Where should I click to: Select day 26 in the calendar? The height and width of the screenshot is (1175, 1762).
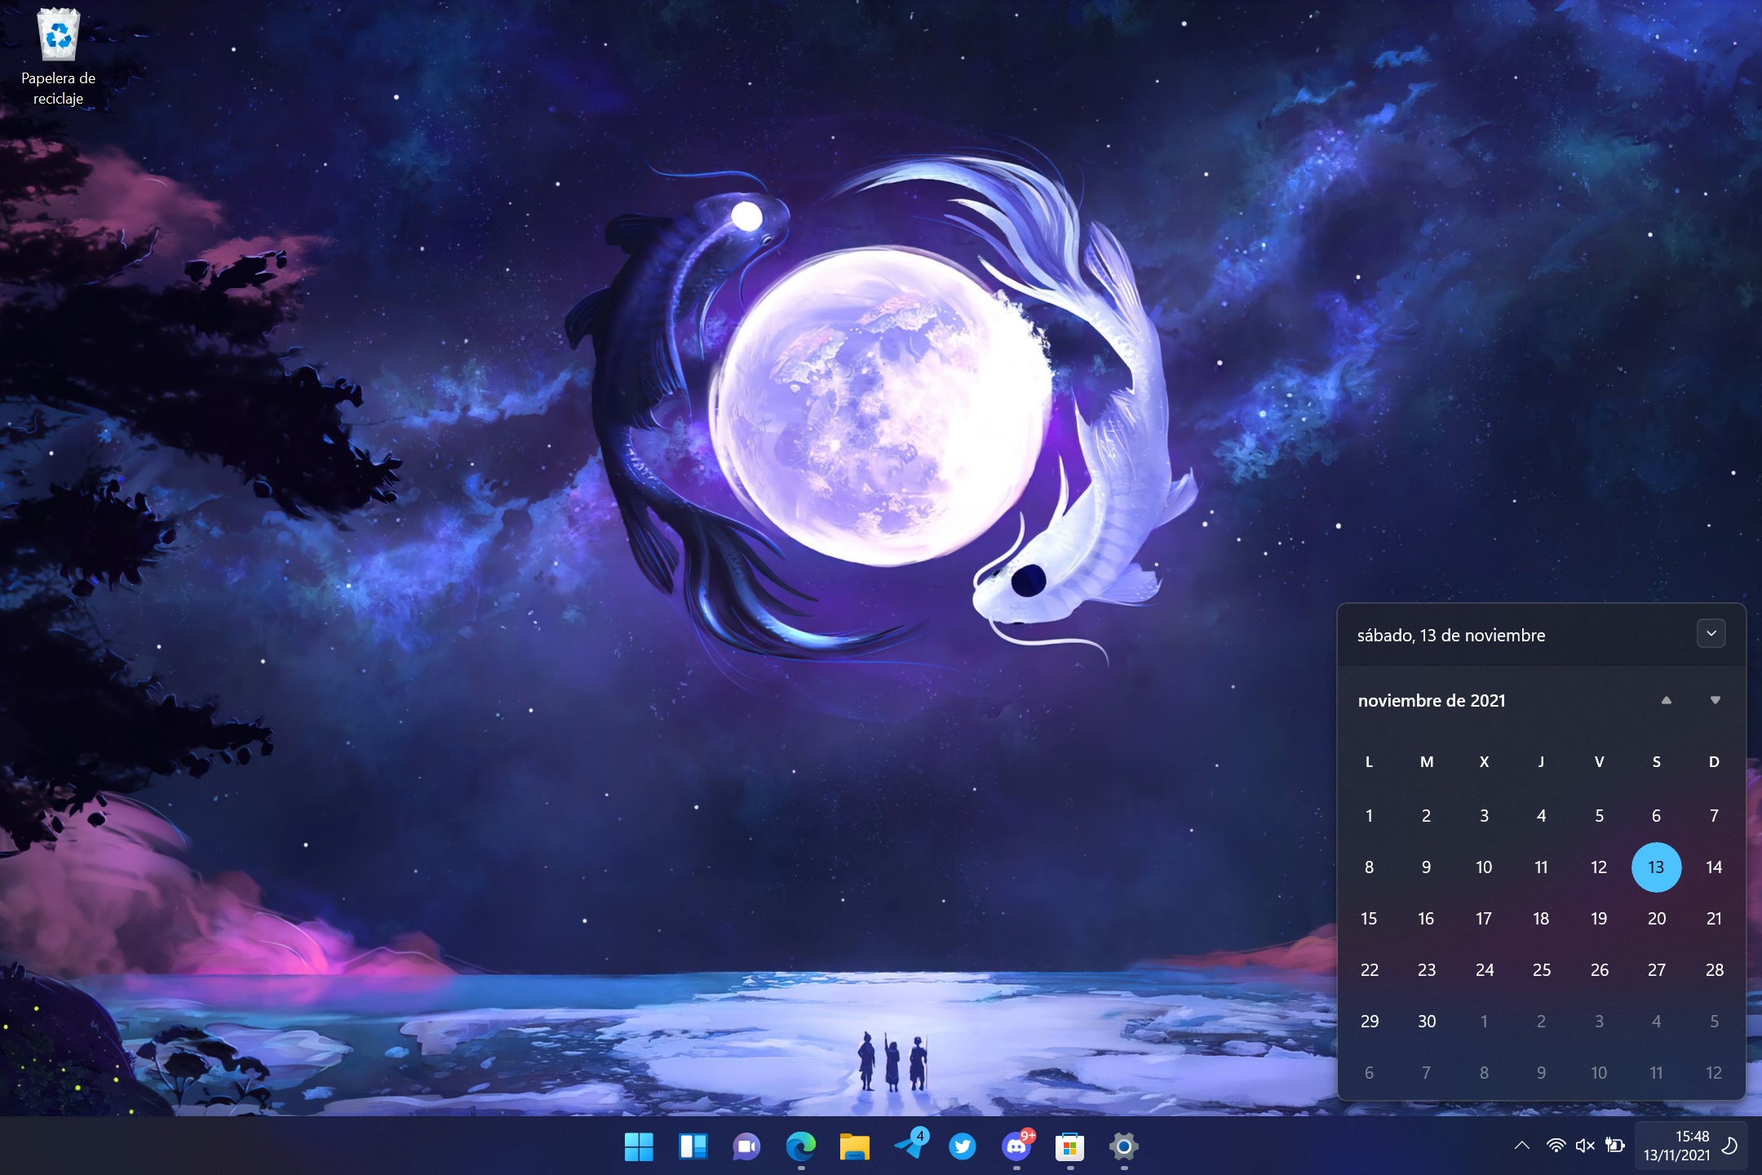pos(1599,969)
